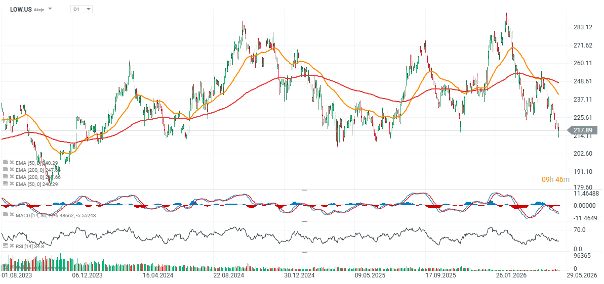Open the MACD [14, 30, 7] settings icon
The image size is (604, 284).
coord(5,214)
